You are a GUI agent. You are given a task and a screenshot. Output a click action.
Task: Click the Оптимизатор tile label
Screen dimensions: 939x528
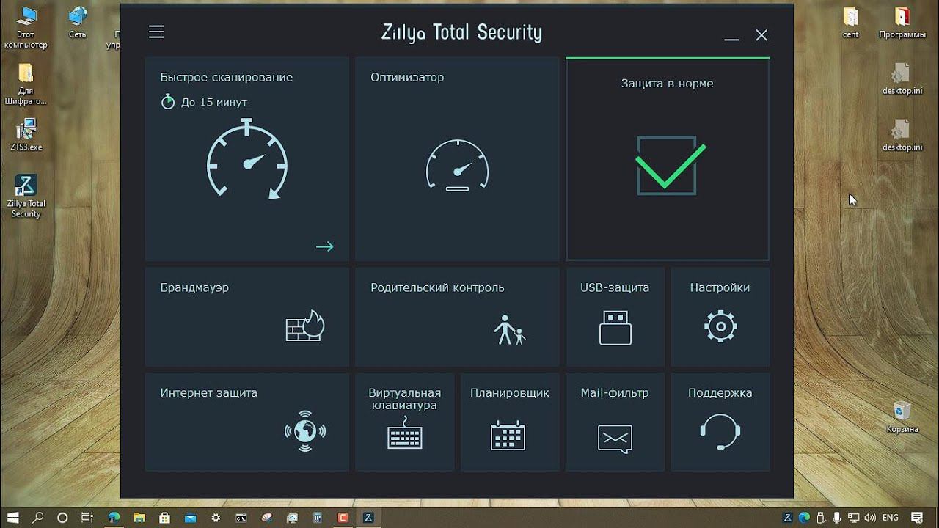407,77
